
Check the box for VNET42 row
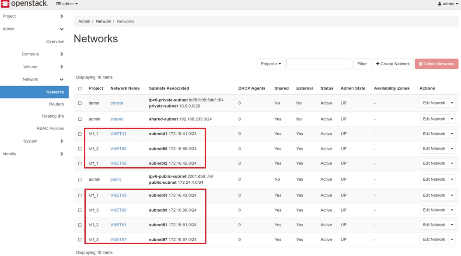point(80,163)
